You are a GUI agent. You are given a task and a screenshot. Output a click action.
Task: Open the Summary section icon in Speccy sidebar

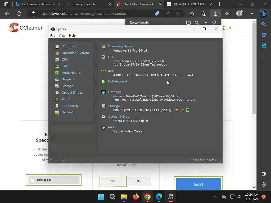[57, 46]
